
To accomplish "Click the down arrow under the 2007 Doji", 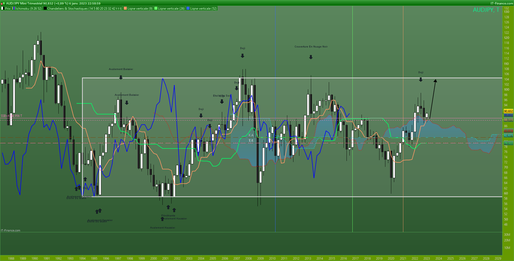I will 243,56.
